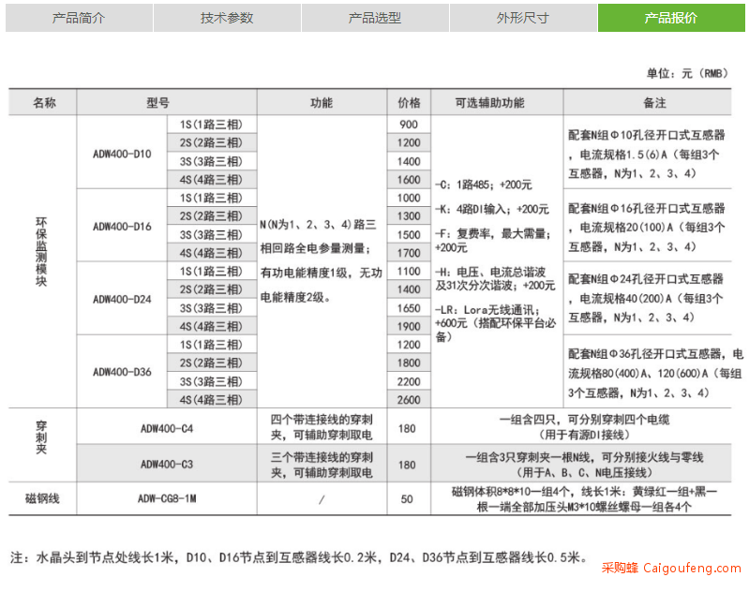Click the N路三相回路全电参量测量 function cell
The width and height of the screenshot is (749, 592).
pos(321,260)
